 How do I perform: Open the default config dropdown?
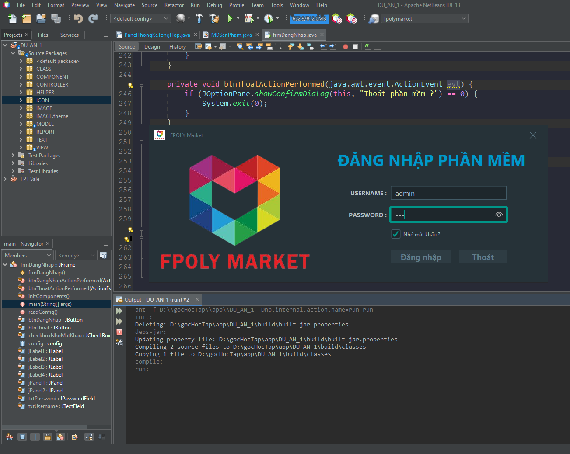[x=141, y=18]
